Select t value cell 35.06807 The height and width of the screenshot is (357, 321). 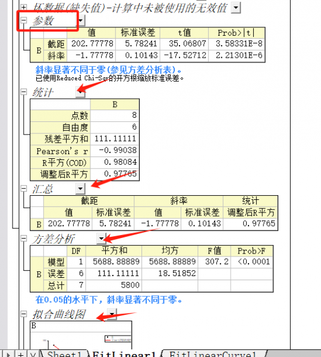coord(184,43)
